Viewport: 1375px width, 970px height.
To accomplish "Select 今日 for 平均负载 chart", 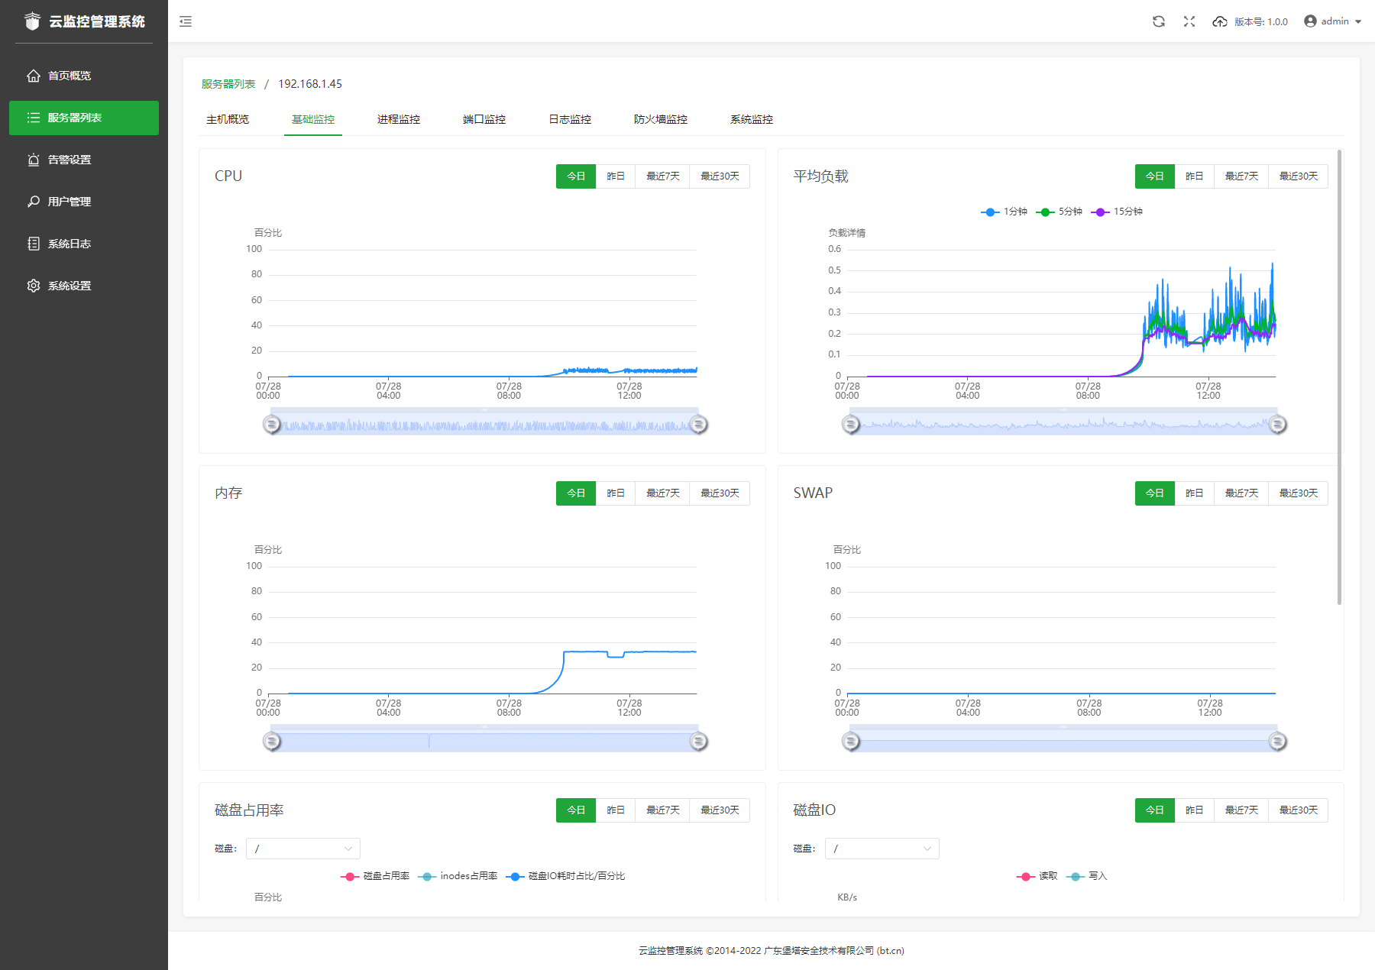I will coord(1155,176).
